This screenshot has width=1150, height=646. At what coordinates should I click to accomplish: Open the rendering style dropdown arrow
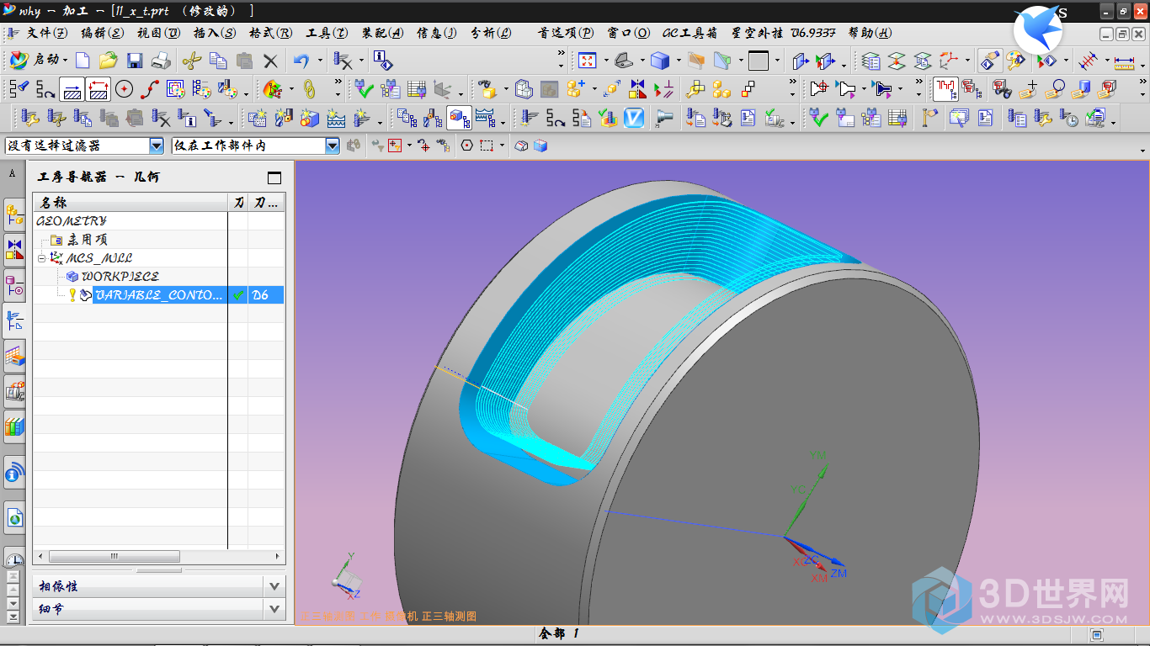coord(679,61)
